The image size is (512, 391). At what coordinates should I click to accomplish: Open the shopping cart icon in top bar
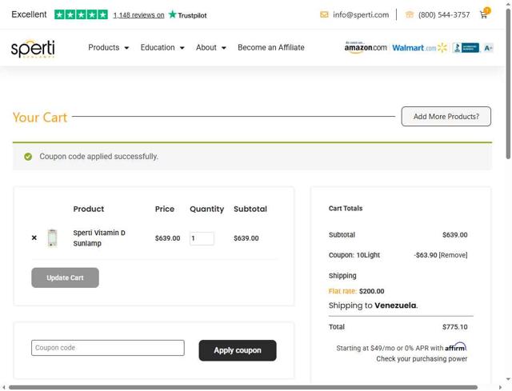(484, 14)
